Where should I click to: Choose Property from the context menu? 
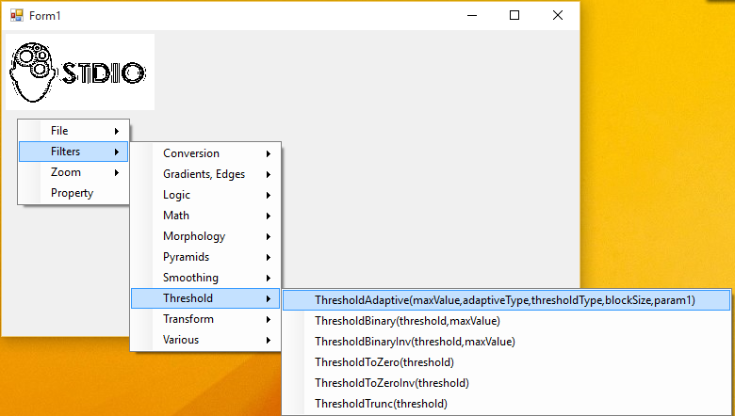73,193
